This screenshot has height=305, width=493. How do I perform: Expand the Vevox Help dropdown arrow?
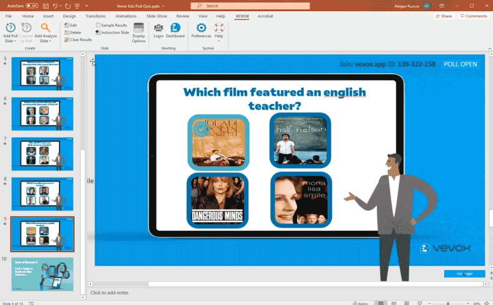click(x=219, y=41)
